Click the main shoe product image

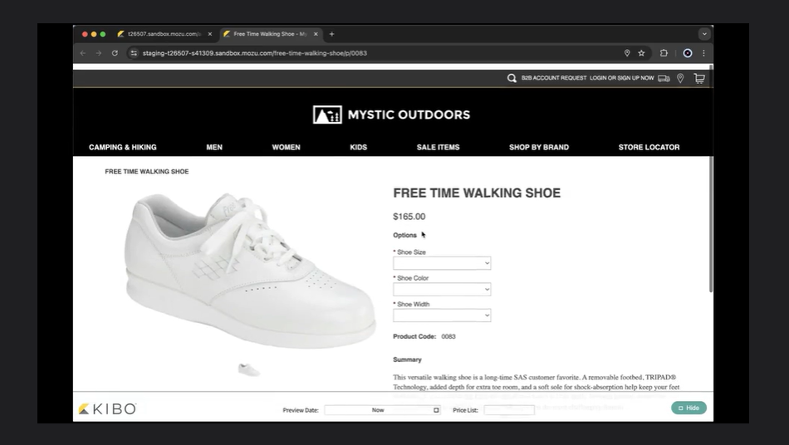250,271
